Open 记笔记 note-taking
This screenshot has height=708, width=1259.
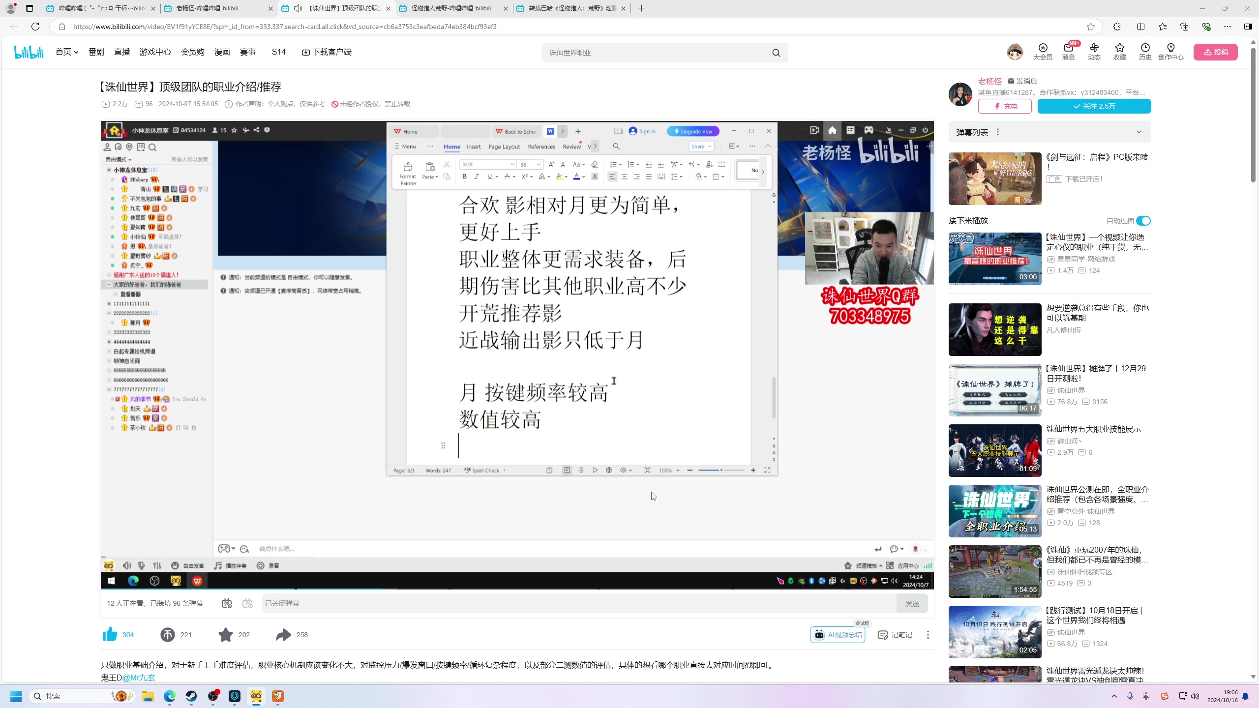[895, 634]
